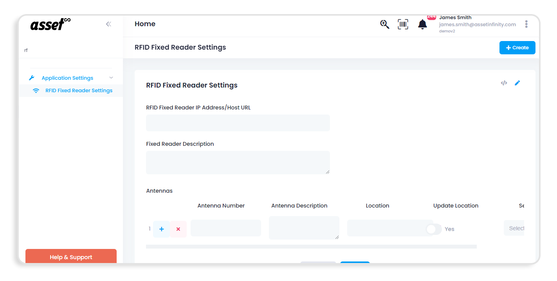Click the barcode scanner icon
Viewport: 557px width, 281px height.
(403, 24)
